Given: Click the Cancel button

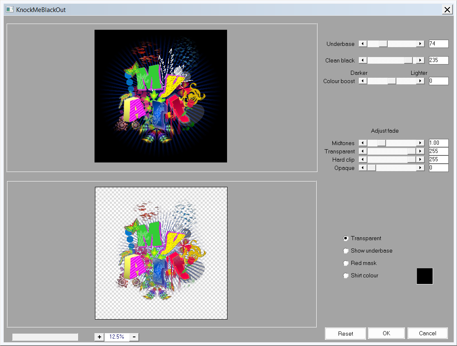Looking at the screenshot, I should click(x=428, y=333).
